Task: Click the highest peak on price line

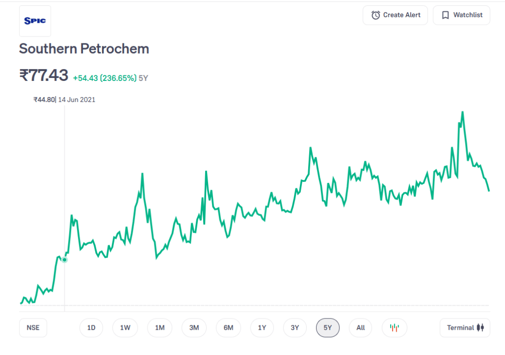Action: point(463,112)
